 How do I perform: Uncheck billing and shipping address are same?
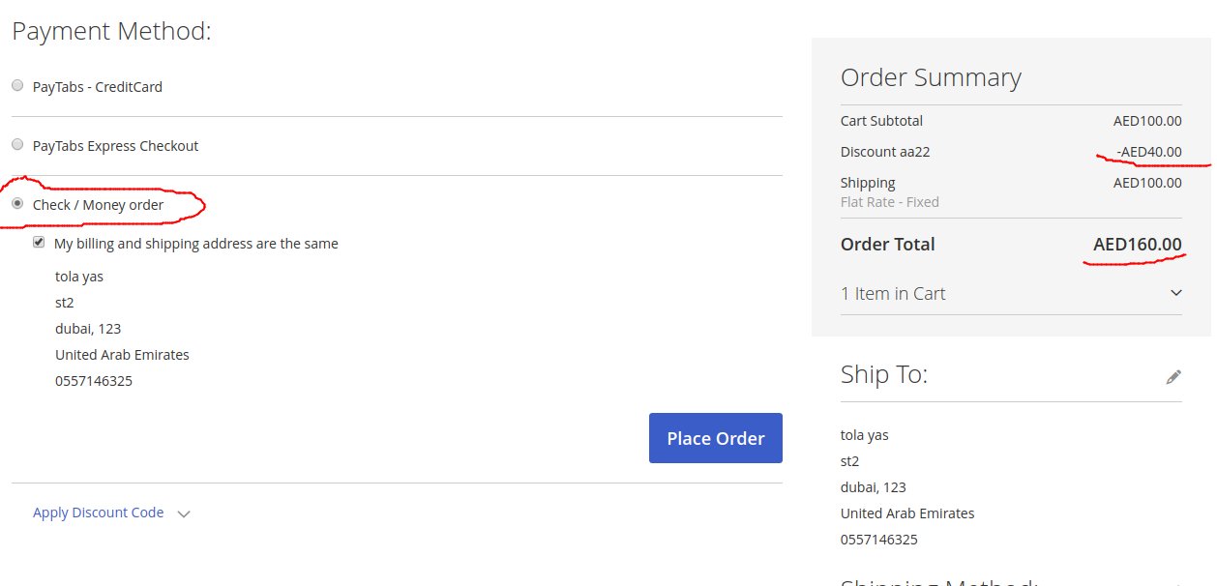39,241
